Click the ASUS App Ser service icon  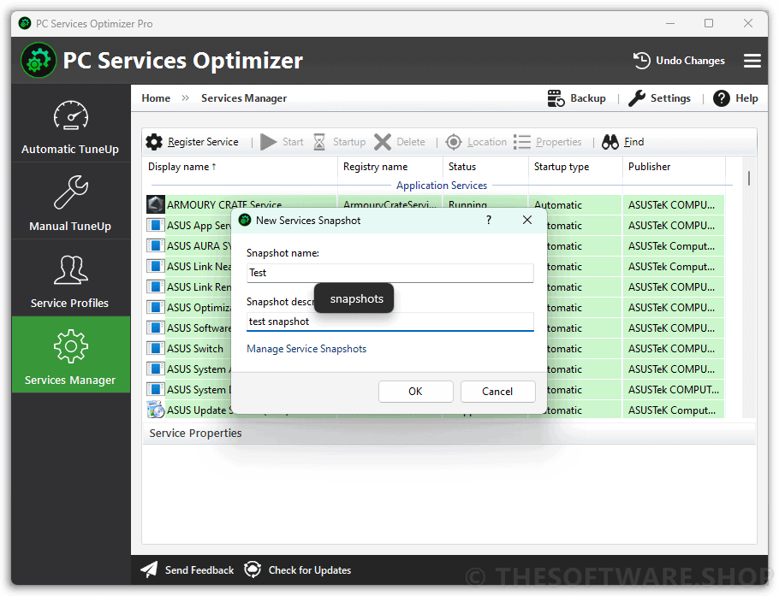tap(156, 225)
